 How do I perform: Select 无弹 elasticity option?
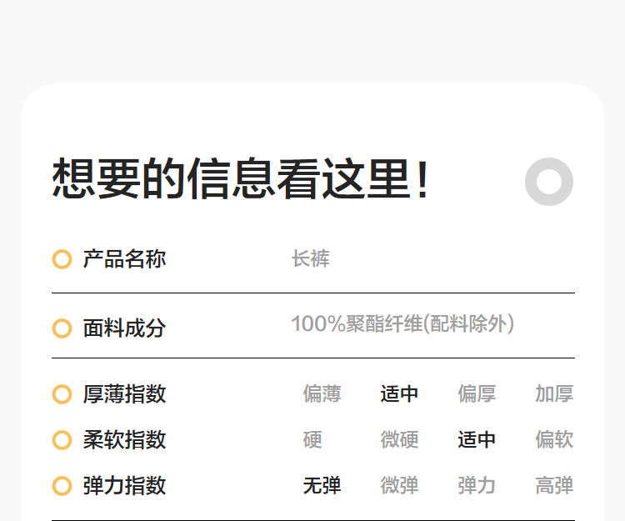pos(322,486)
